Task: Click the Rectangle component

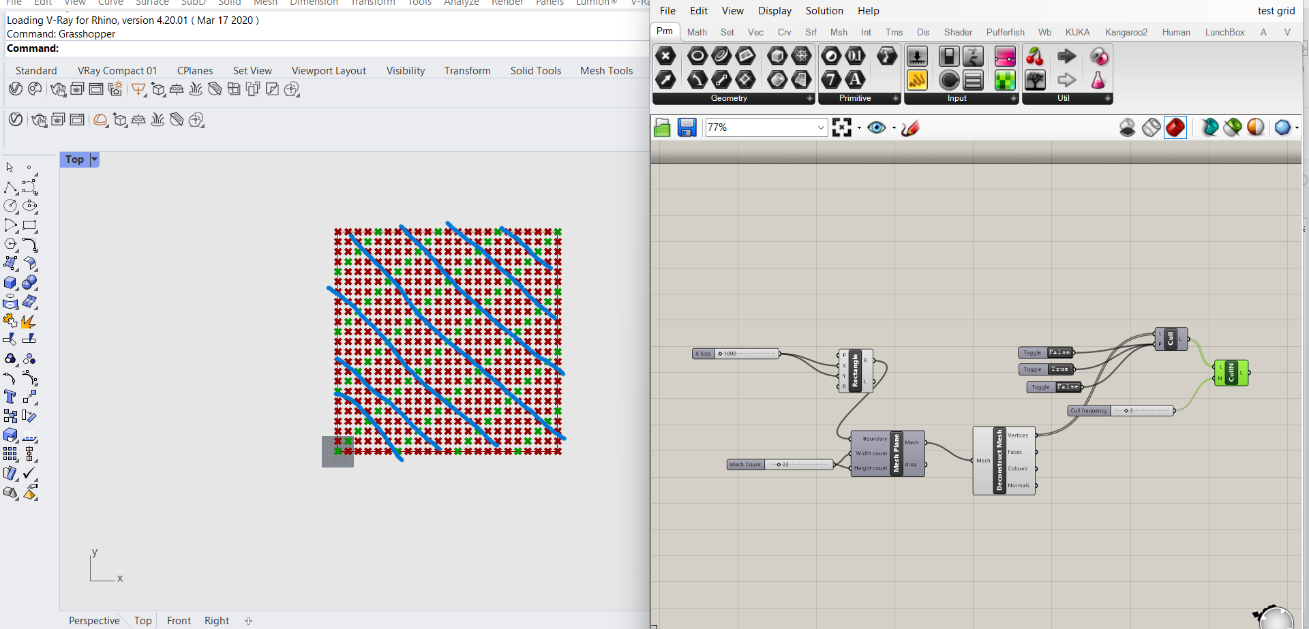Action: (855, 371)
